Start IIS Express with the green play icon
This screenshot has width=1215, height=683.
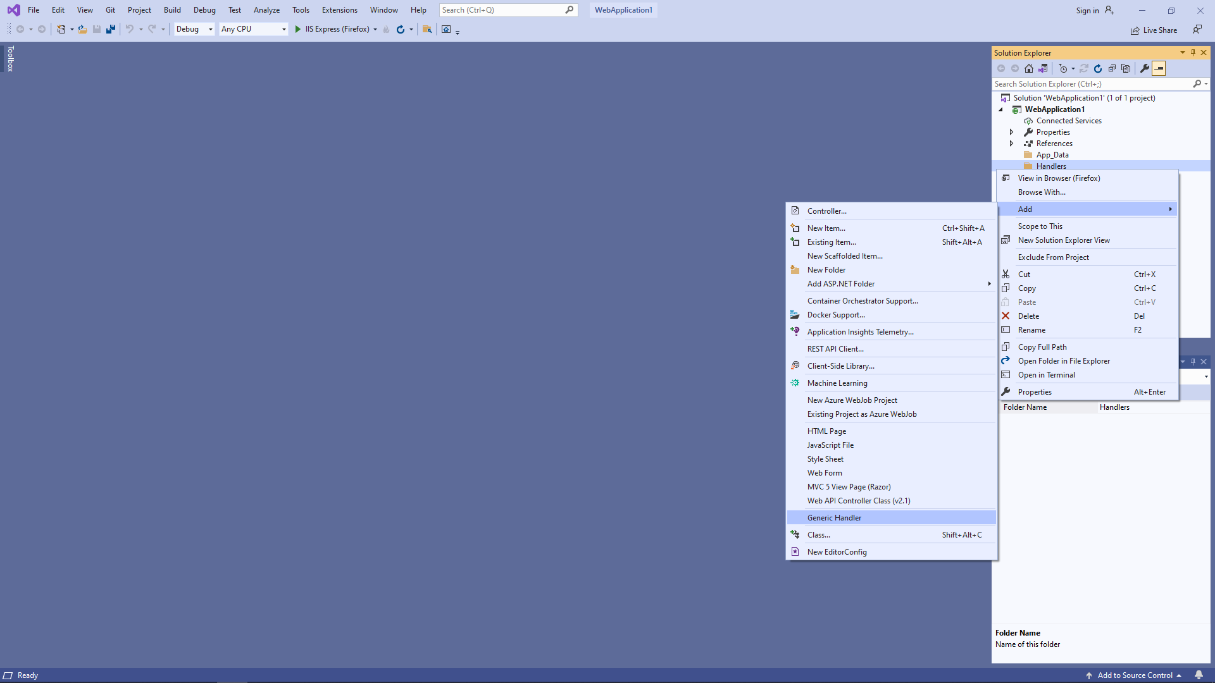point(298,29)
